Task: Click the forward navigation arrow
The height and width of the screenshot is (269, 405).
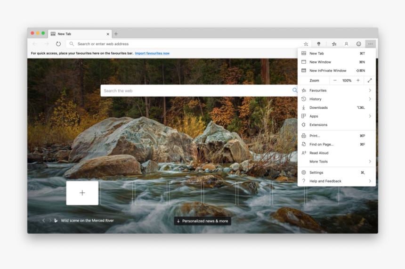Action: (47, 44)
